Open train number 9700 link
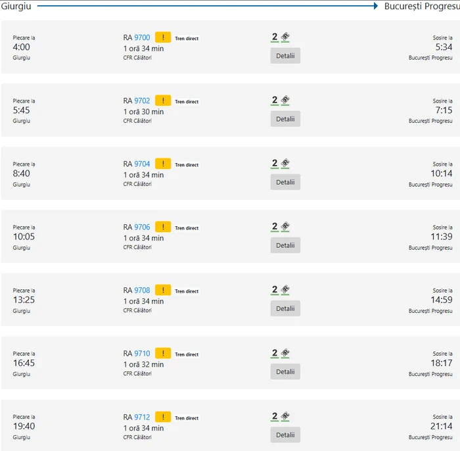460x451 pixels. tap(142, 37)
